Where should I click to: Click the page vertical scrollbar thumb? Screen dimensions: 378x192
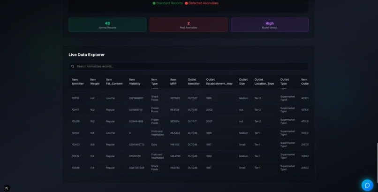click(377, 163)
